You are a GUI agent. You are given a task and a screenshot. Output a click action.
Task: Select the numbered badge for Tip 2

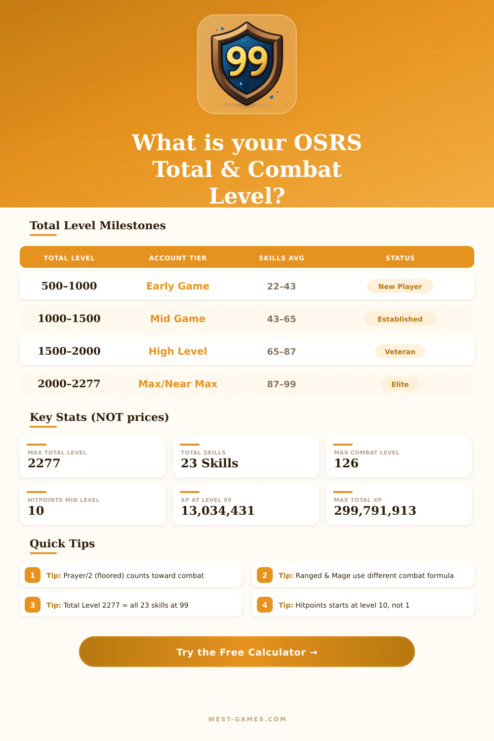click(x=265, y=575)
